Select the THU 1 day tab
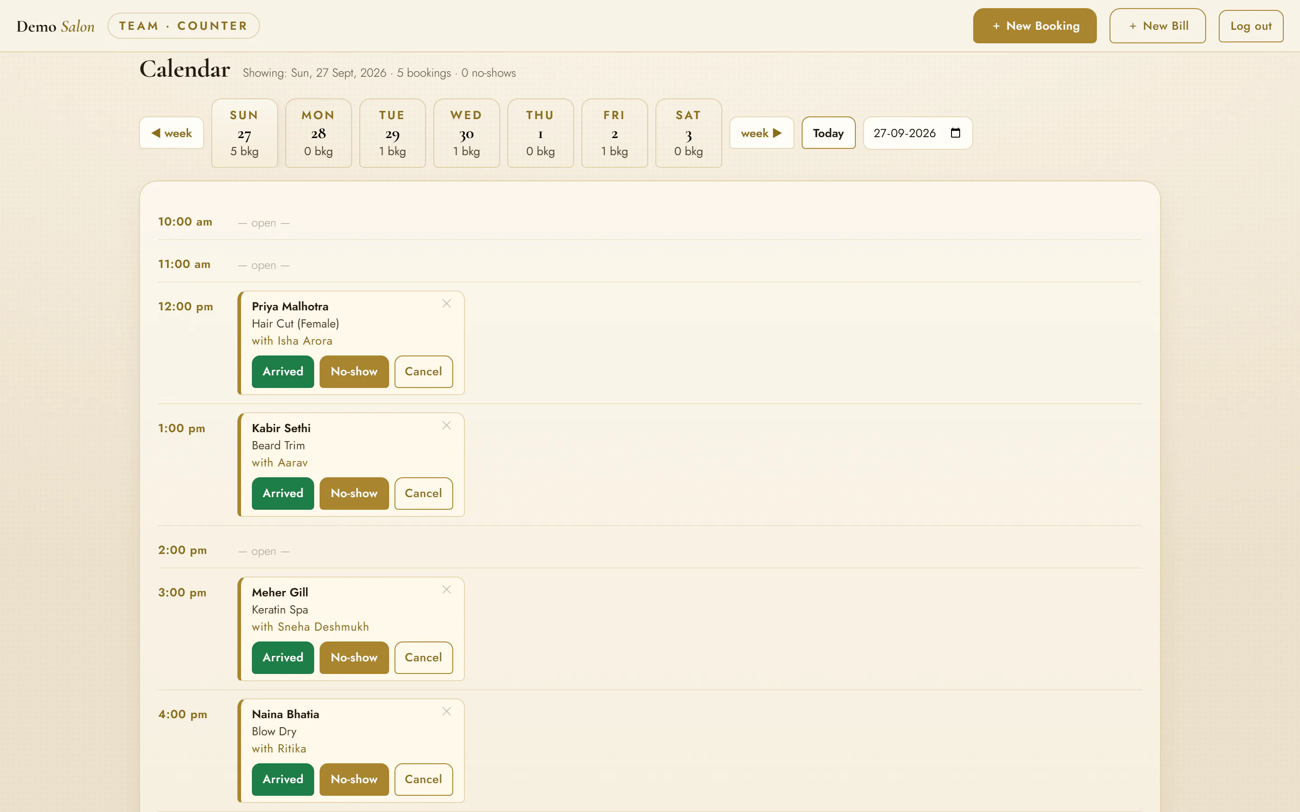1300x812 pixels. click(x=540, y=133)
